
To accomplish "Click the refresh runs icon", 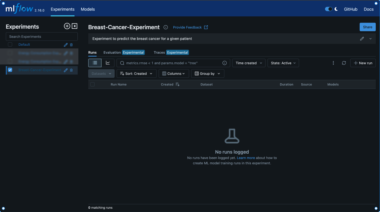I will (344, 63).
